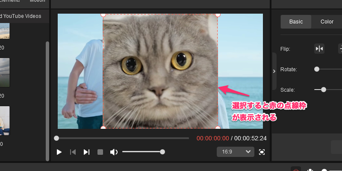Select the gray sea video thumbnail
Viewport: 342px width, 171px height.
point(4,72)
